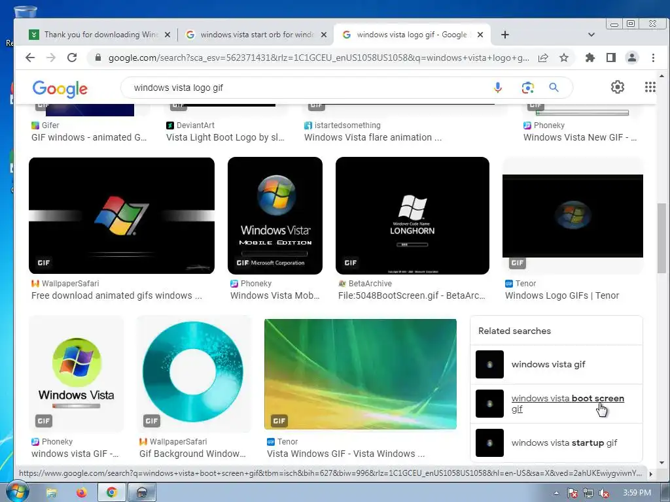This screenshot has height=502, width=670.
Task: Click the scrollbar up arrow
Action: point(661,76)
